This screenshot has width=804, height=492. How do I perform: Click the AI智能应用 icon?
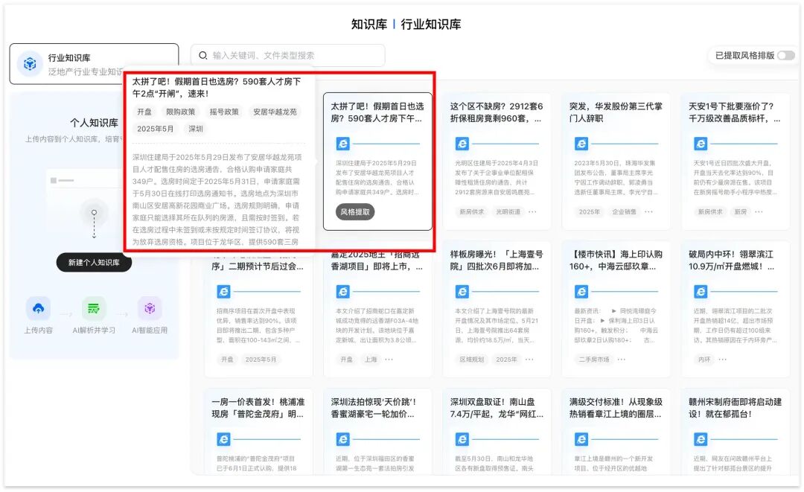149,309
